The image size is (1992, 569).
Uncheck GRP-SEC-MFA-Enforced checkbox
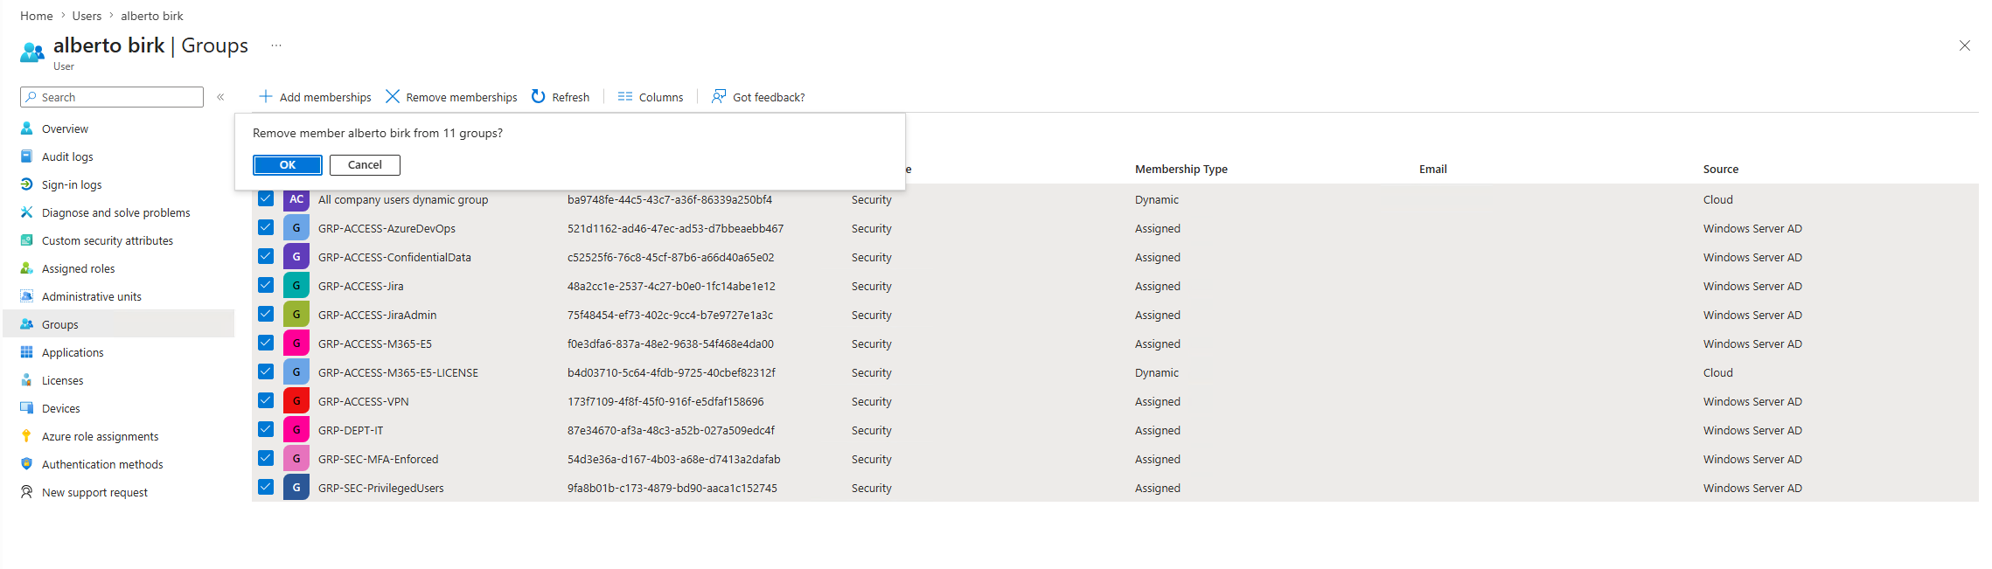[x=266, y=459]
